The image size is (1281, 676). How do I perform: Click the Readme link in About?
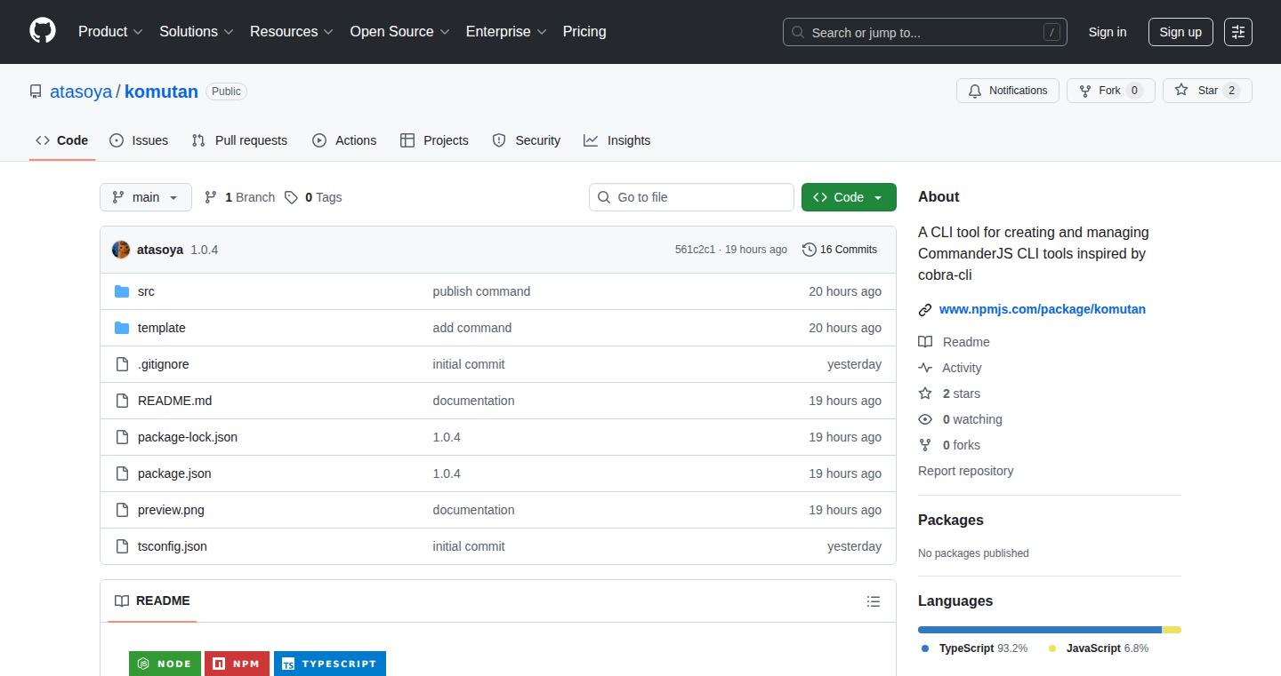(x=966, y=342)
